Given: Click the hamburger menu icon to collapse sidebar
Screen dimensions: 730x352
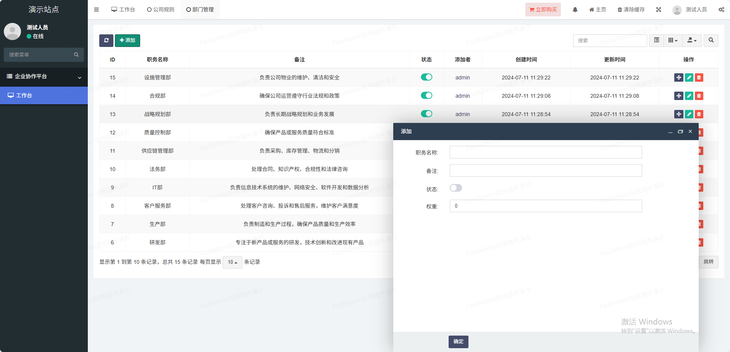Looking at the screenshot, I should pyautogui.click(x=96, y=10).
